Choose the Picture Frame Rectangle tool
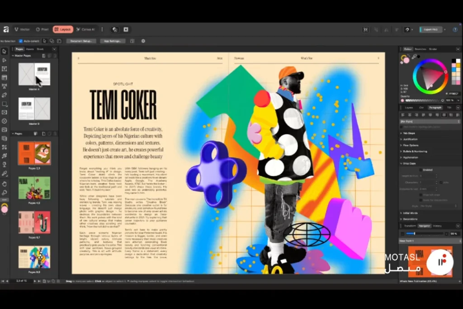The width and height of the screenshot is (463, 309). tap(5, 112)
